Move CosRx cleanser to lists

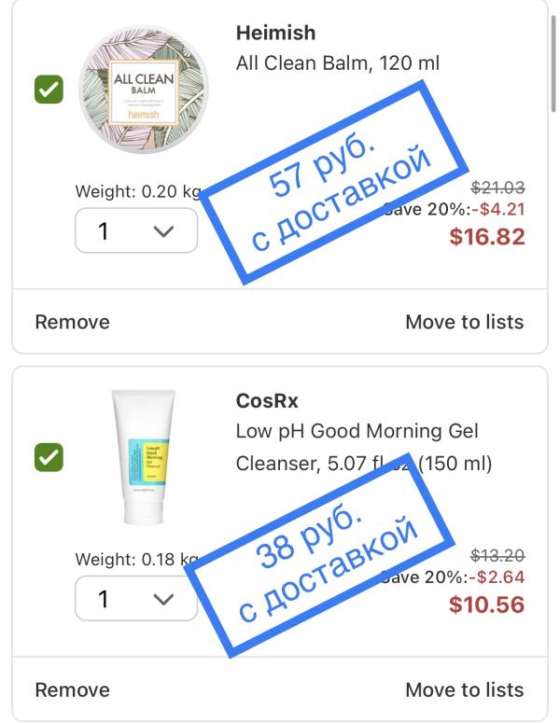(464, 690)
